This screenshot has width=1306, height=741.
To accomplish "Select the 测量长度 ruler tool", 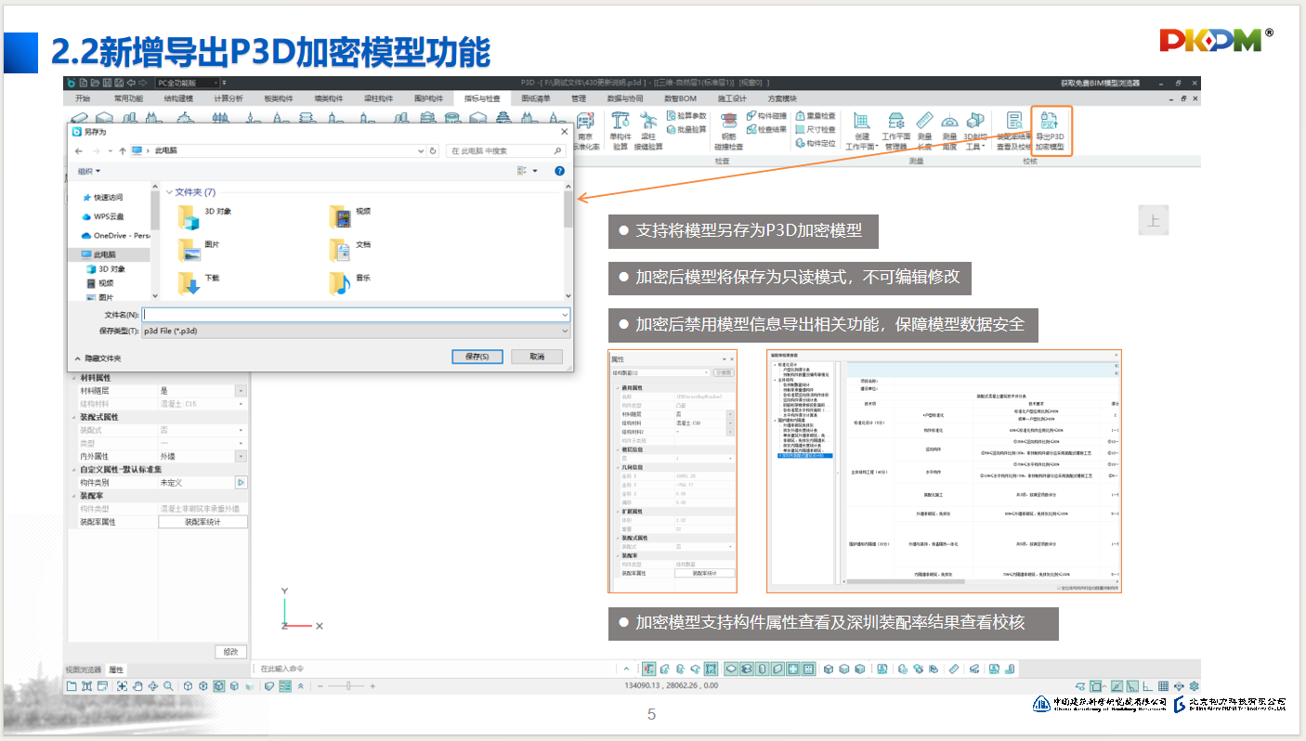I will pos(924,129).
